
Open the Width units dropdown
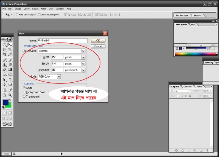[83, 57]
